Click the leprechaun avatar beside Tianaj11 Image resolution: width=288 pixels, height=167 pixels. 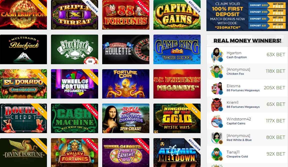coord(217,154)
